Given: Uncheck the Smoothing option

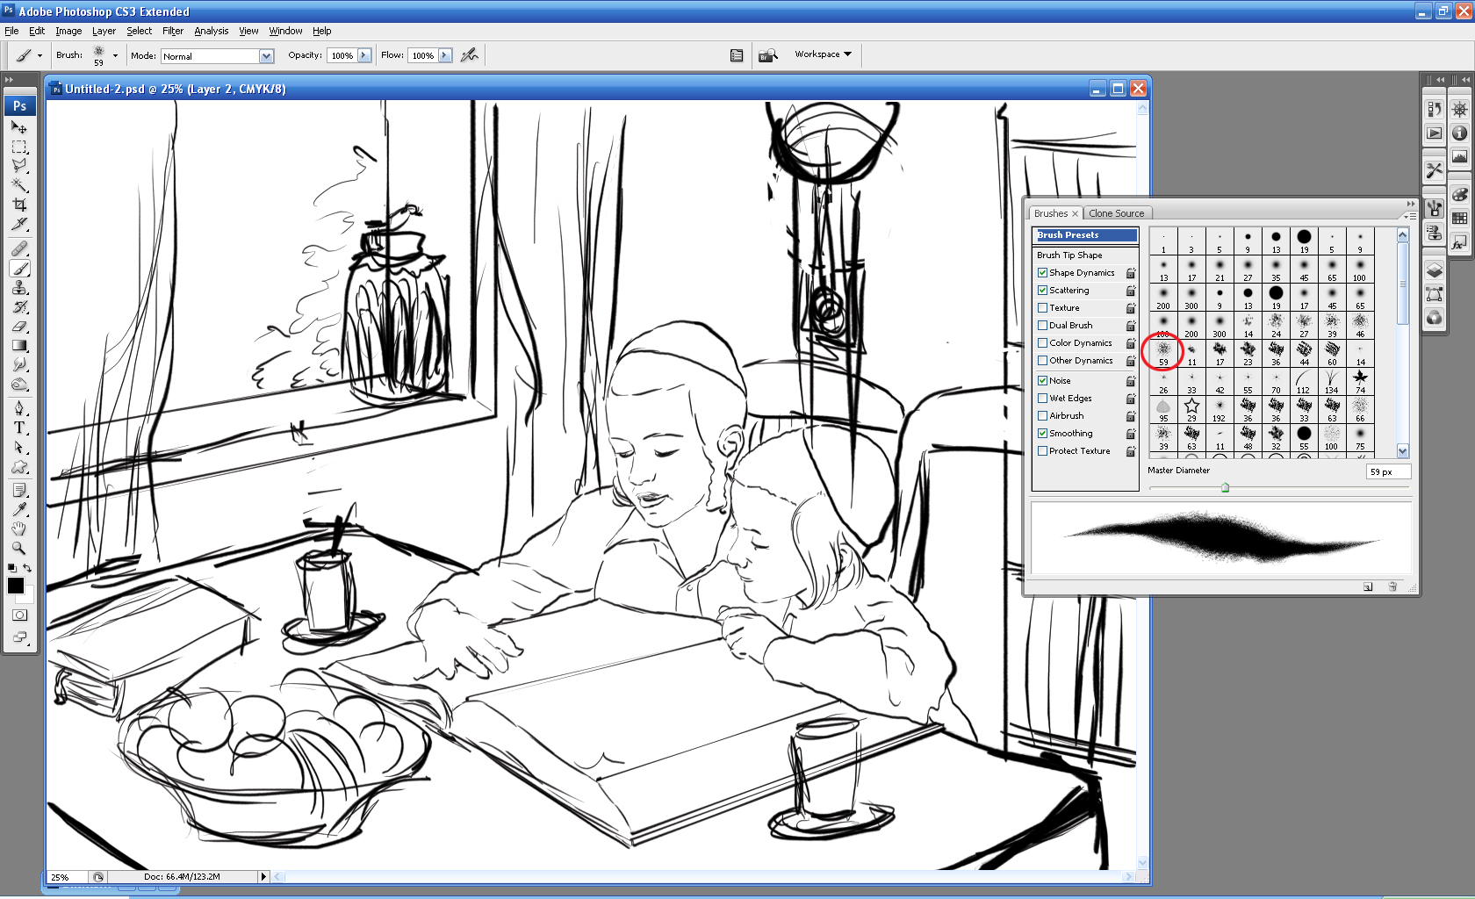Looking at the screenshot, I should click(1042, 434).
